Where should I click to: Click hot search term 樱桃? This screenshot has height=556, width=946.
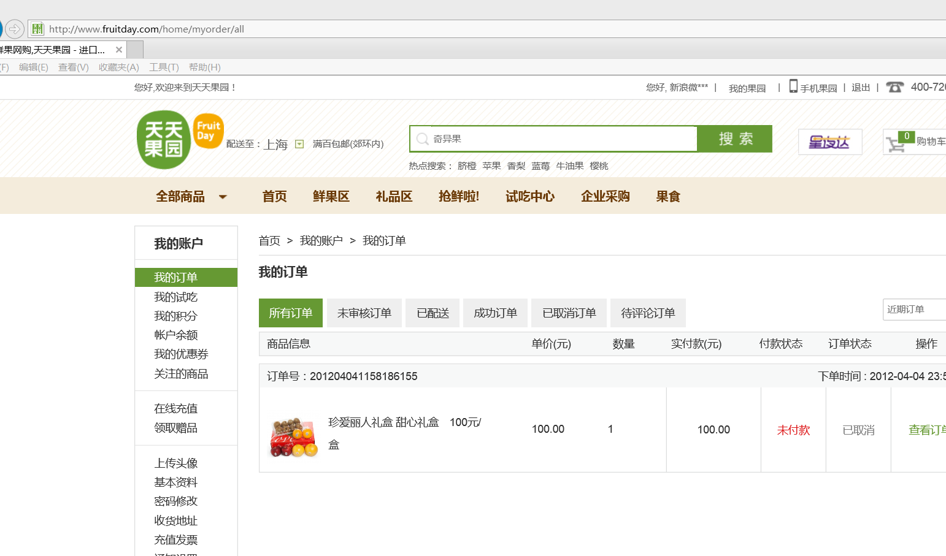point(599,166)
